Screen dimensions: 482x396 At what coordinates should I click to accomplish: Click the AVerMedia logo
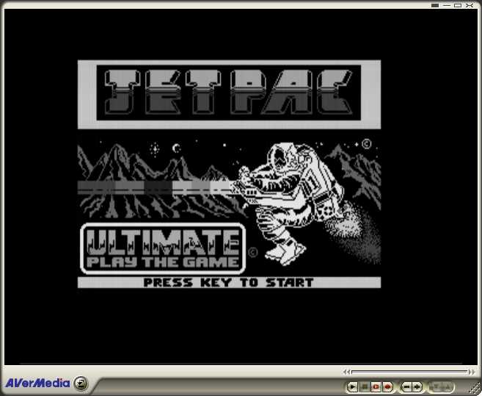tap(37, 383)
